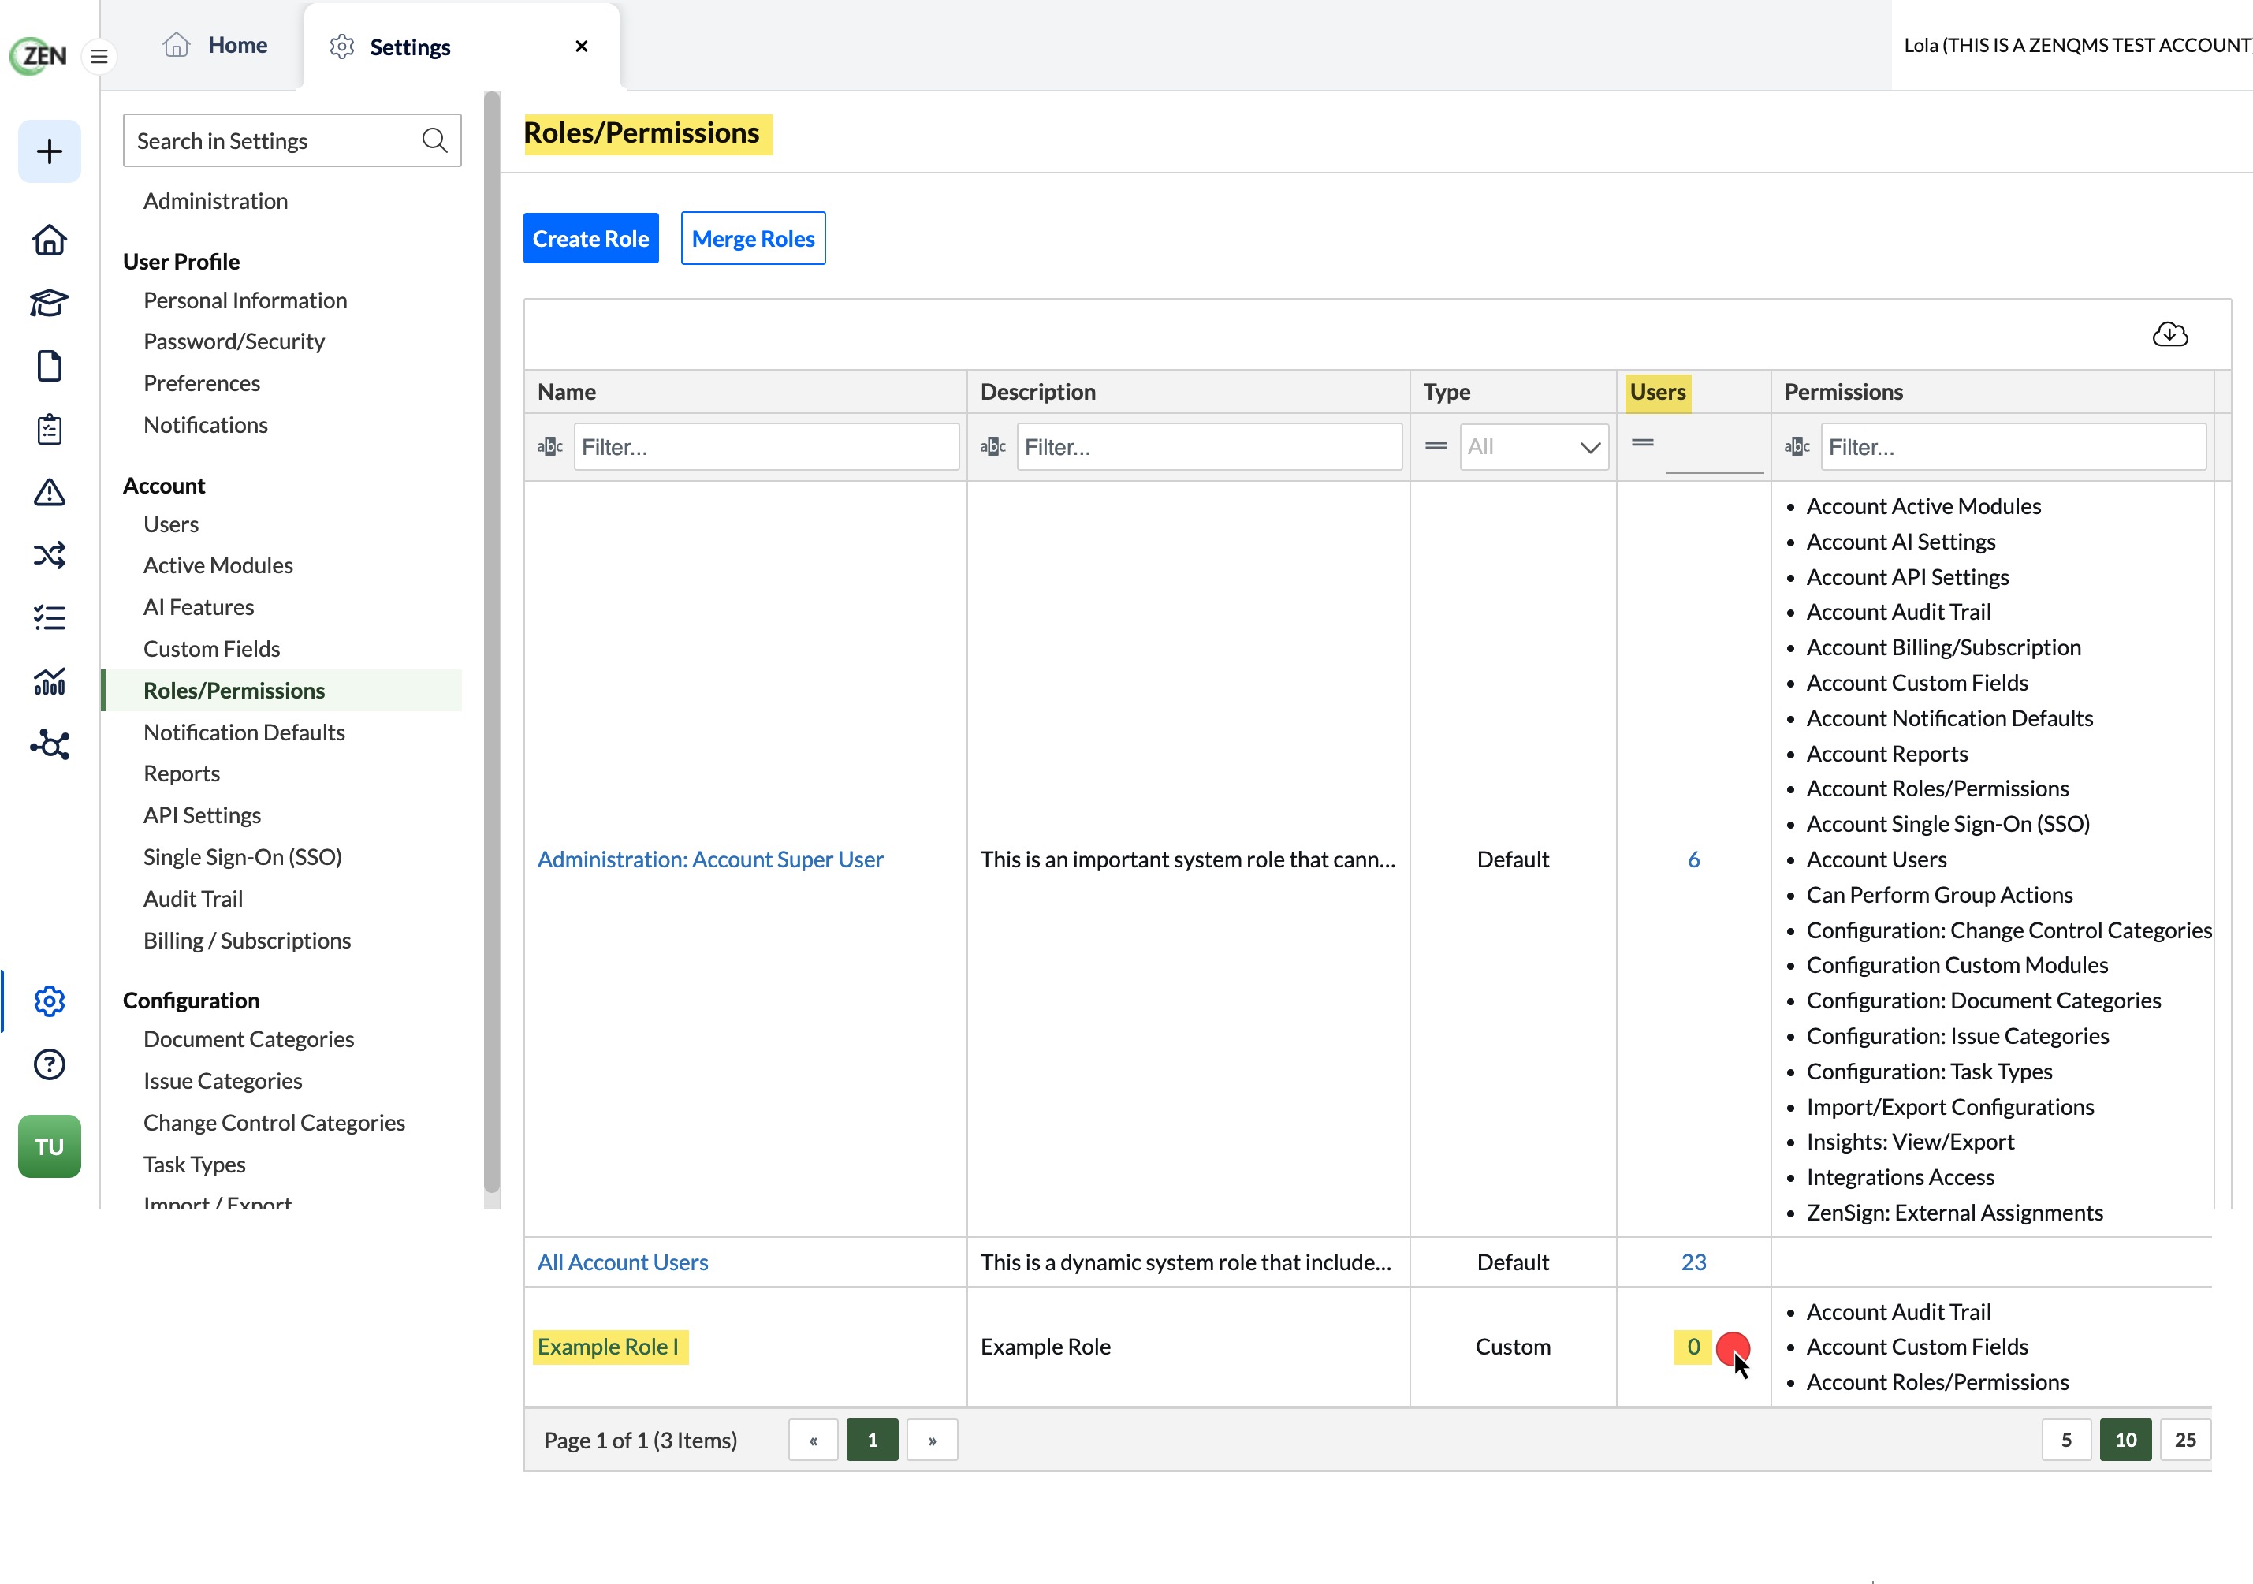Open Issue Categories configuration
This screenshot has width=2253, height=1584.
point(223,1080)
